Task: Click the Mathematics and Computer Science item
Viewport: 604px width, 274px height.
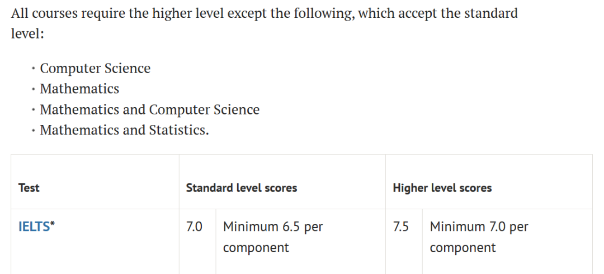Action: coord(149,109)
